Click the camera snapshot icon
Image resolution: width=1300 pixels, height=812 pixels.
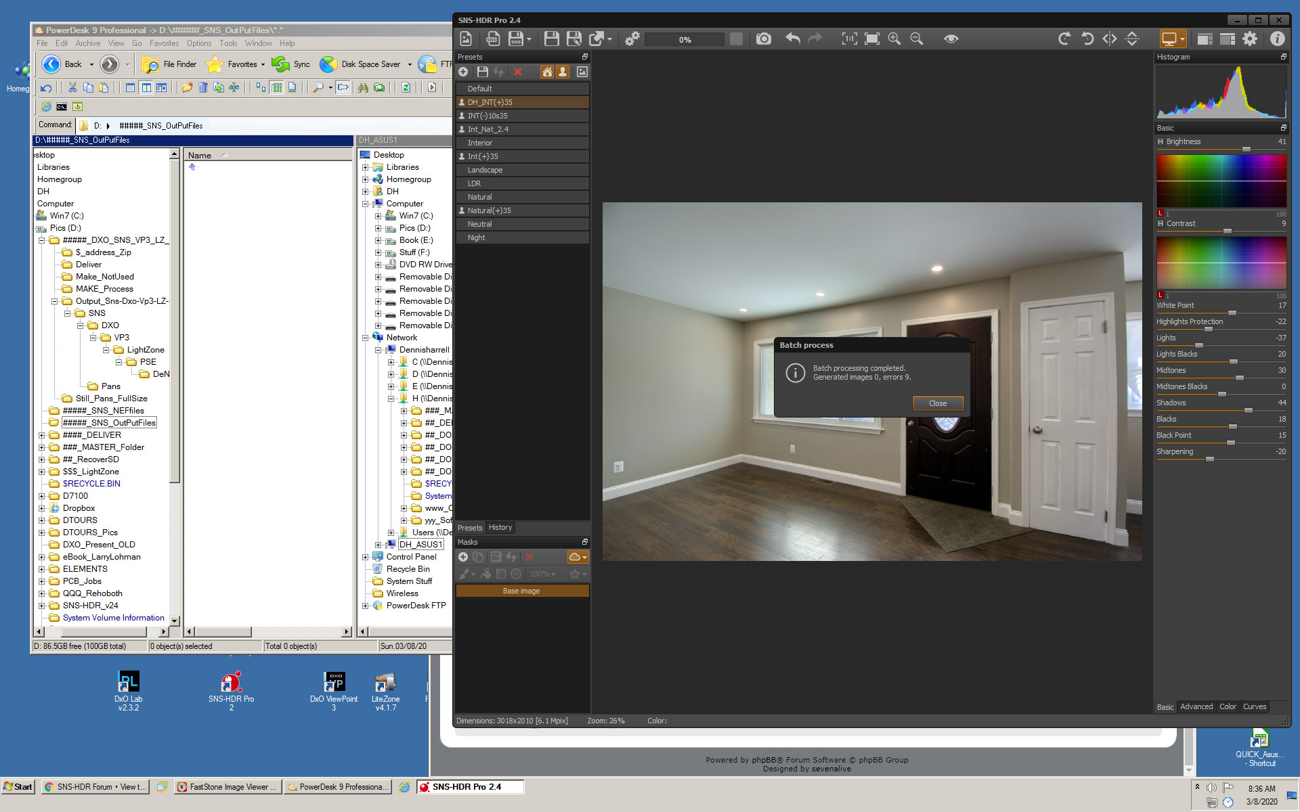coord(764,39)
